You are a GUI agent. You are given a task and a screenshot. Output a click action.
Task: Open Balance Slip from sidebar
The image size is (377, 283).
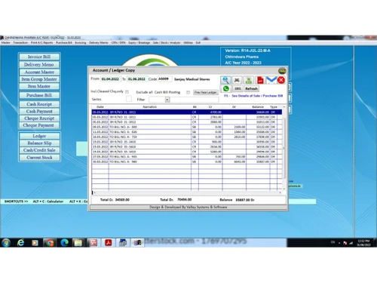(39, 143)
